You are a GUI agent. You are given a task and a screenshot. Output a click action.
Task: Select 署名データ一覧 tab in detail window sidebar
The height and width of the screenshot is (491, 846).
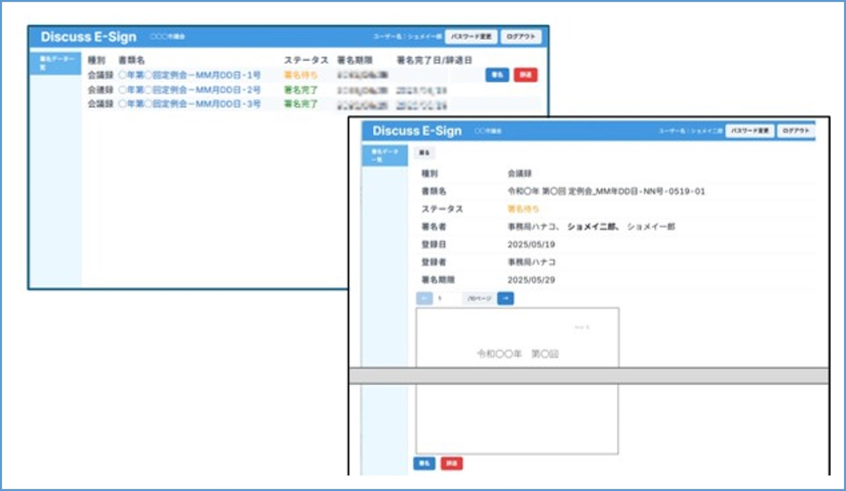pos(384,155)
